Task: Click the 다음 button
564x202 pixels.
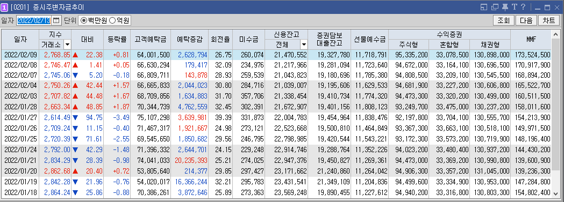Action: [x=526, y=20]
